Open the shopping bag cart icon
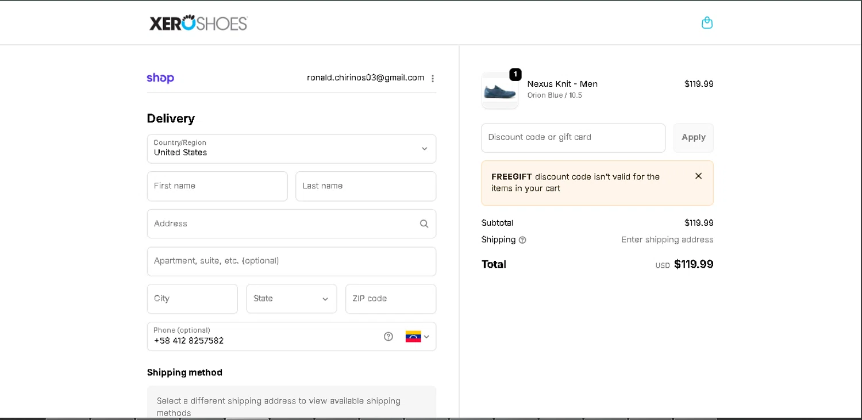The image size is (862, 420). tap(707, 23)
